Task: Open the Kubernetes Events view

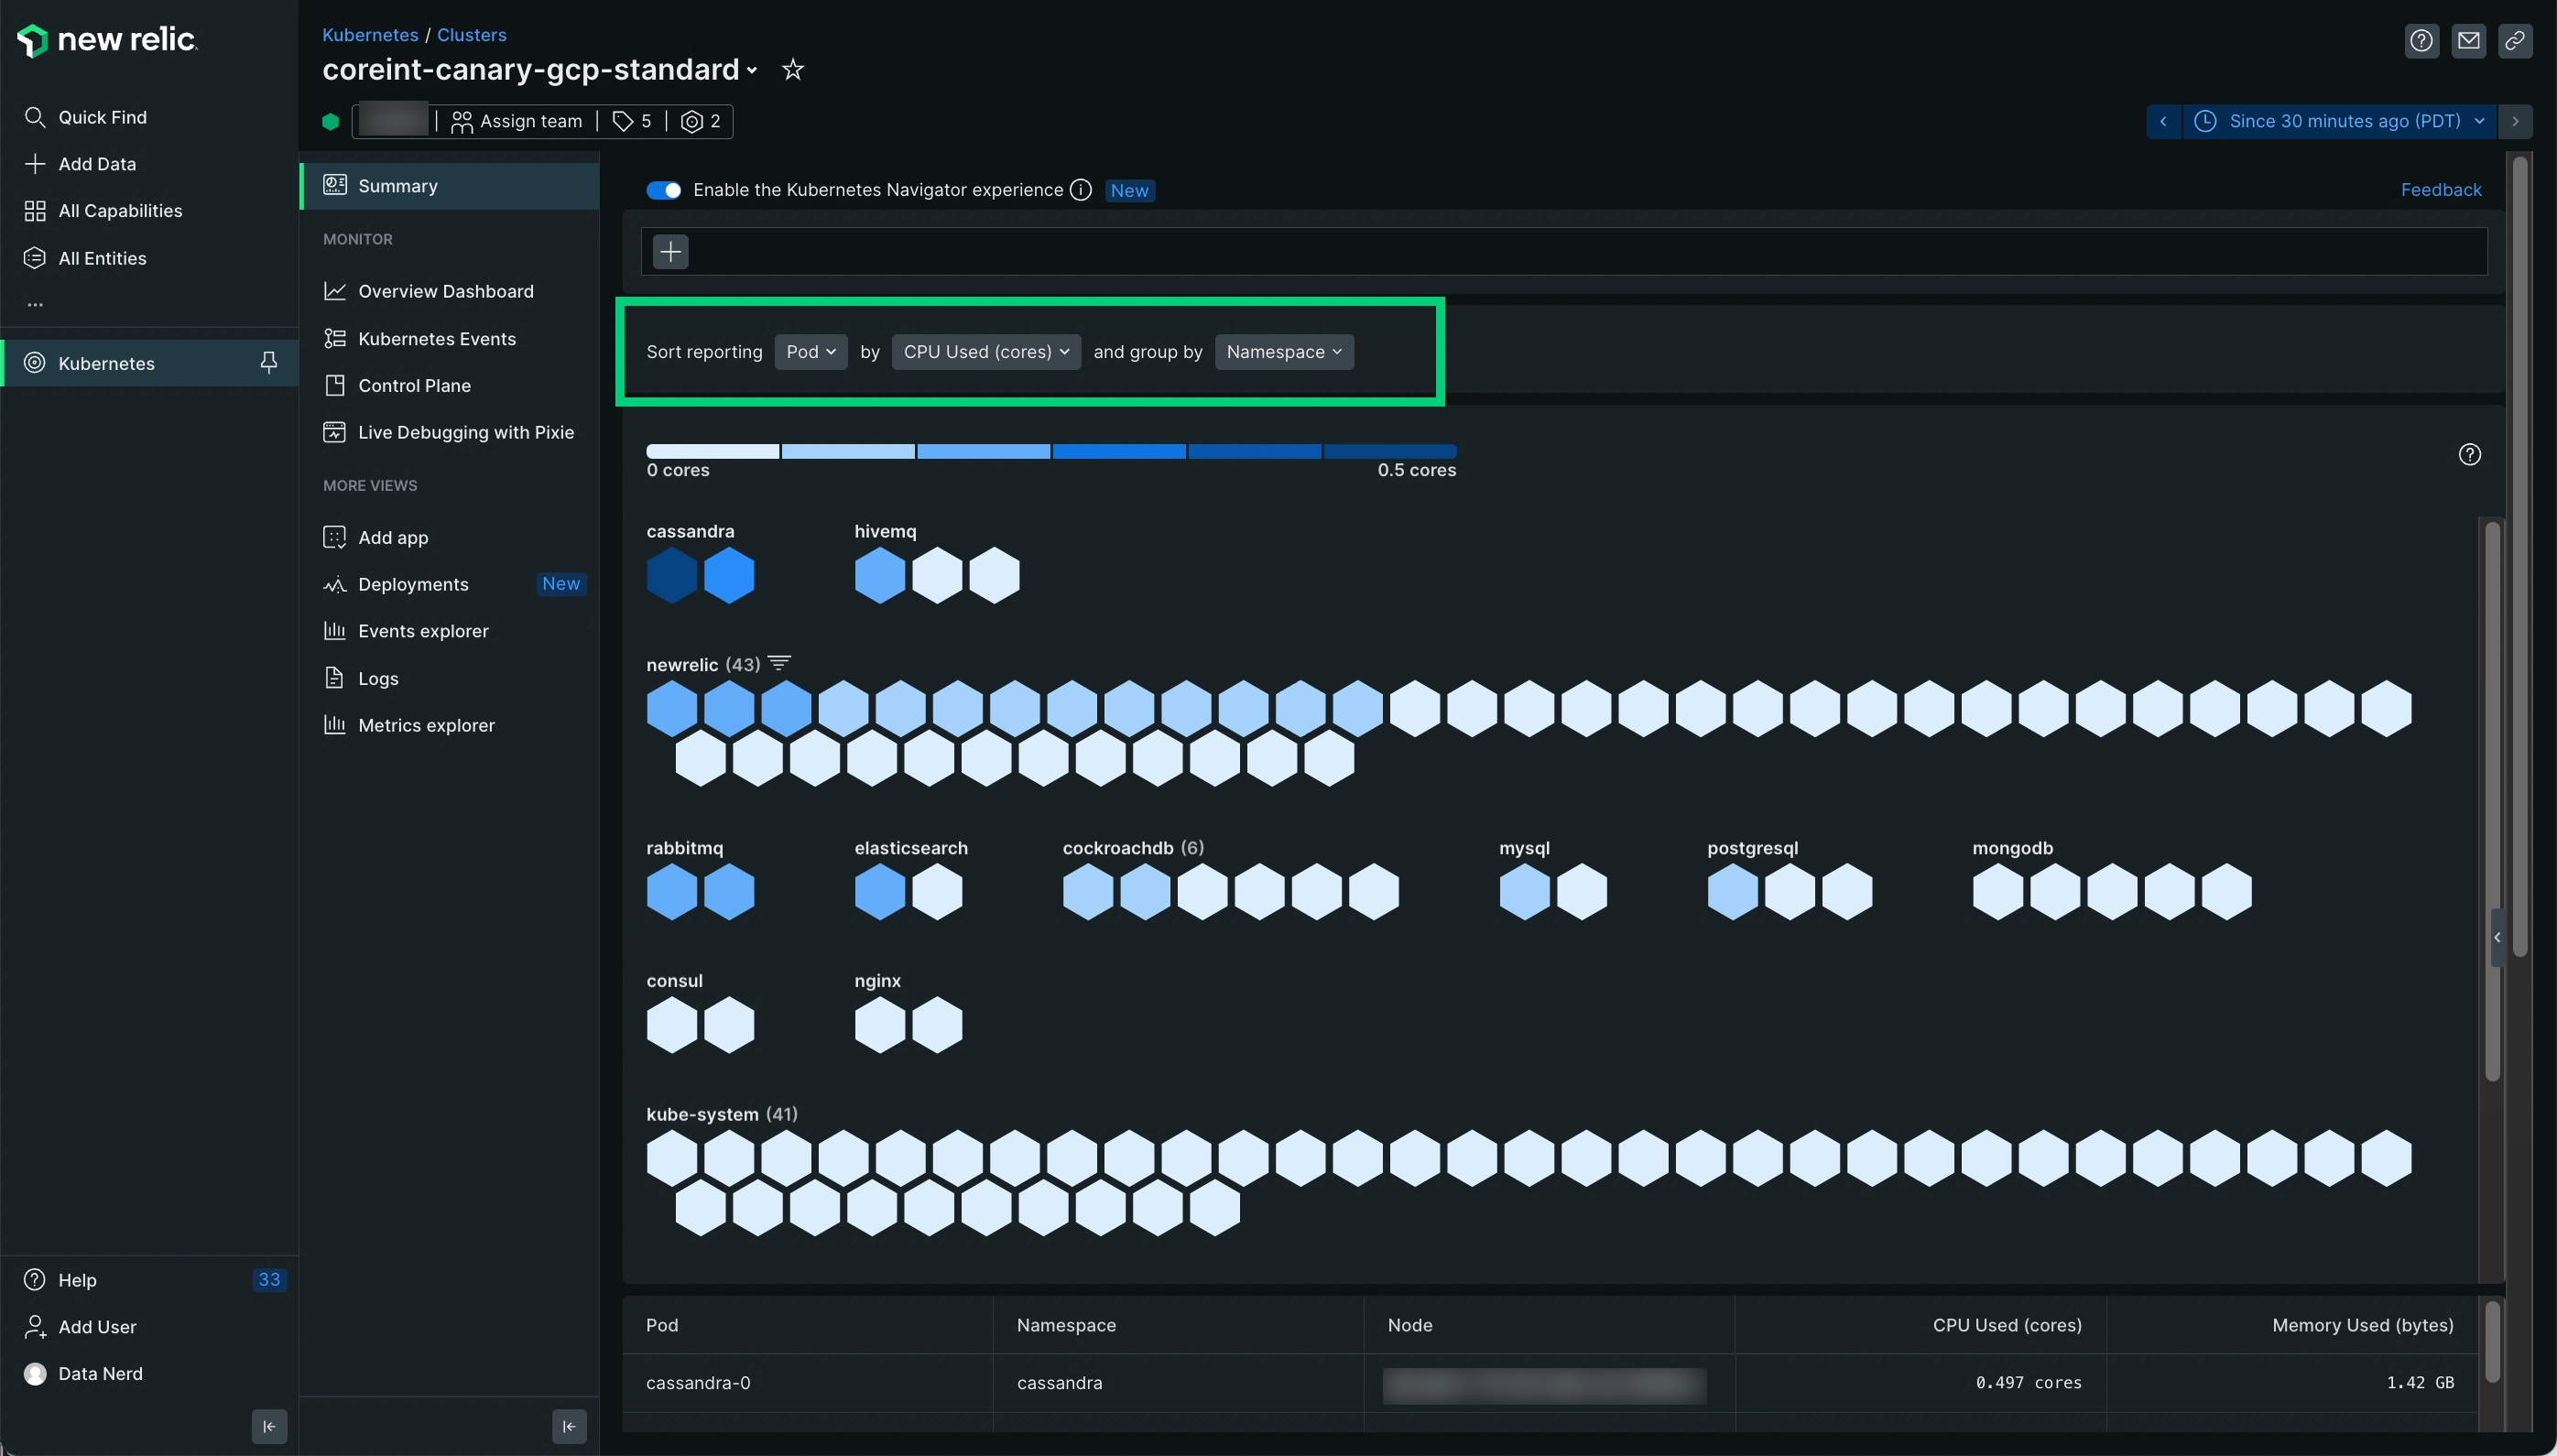Action: click(x=437, y=338)
